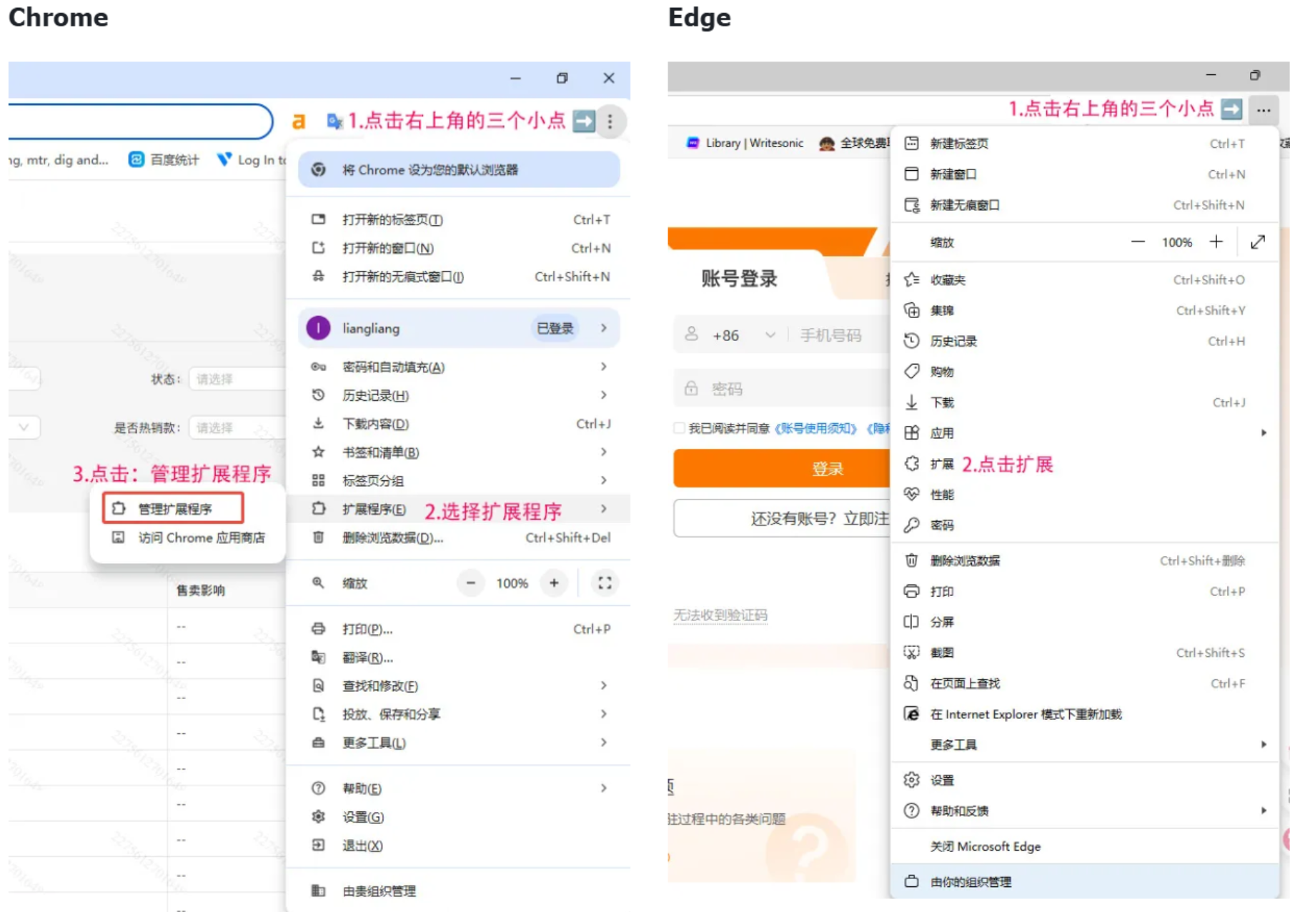Expand liangliang profile submenu
The width and height of the screenshot is (1300, 912).
(x=459, y=328)
